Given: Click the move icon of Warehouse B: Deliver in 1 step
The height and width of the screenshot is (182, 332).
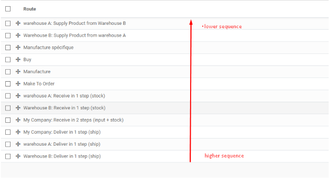Looking at the screenshot, I should [18, 156].
